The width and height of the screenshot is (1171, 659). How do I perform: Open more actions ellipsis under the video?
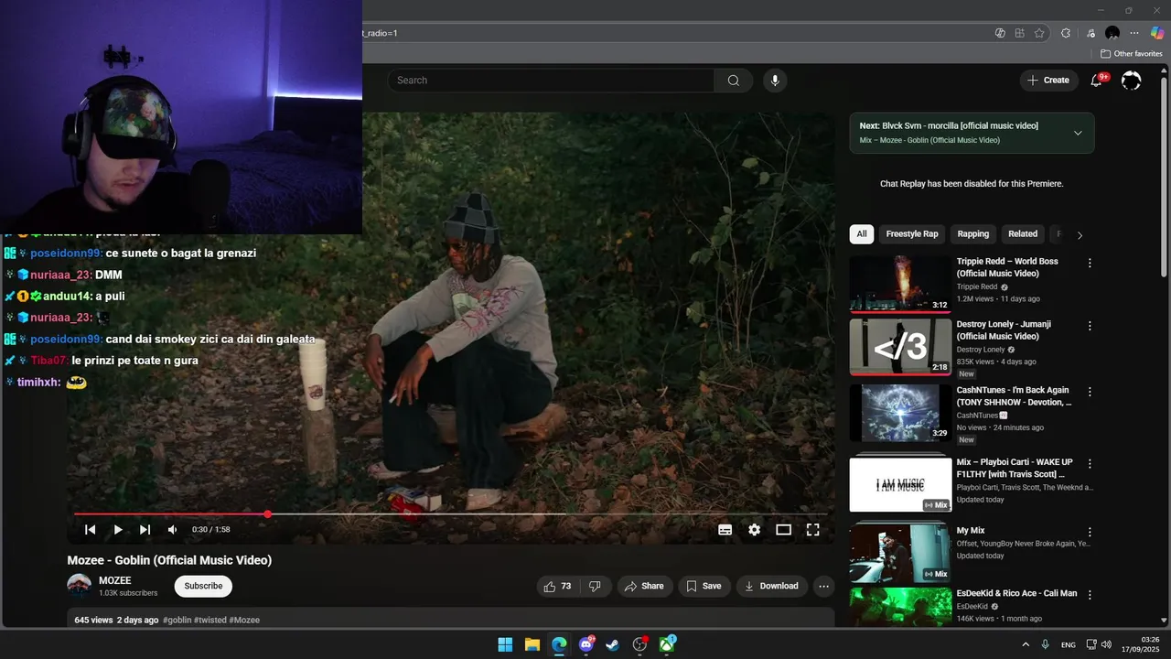point(823,586)
